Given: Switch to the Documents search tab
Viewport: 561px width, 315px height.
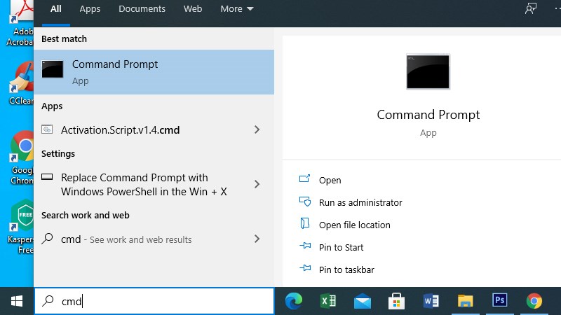Looking at the screenshot, I should (x=142, y=9).
